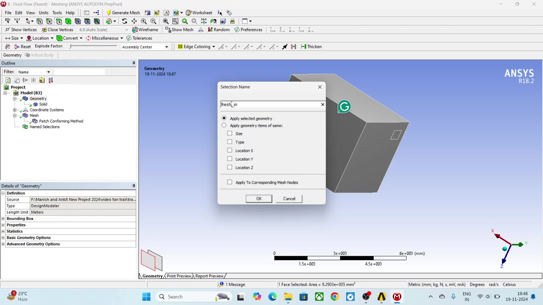Click Close Vertices button
543x305 pixels.
pyautogui.click(x=57, y=30)
